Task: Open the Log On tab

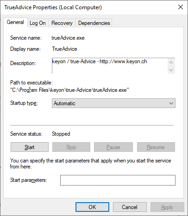Action: click(38, 23)
